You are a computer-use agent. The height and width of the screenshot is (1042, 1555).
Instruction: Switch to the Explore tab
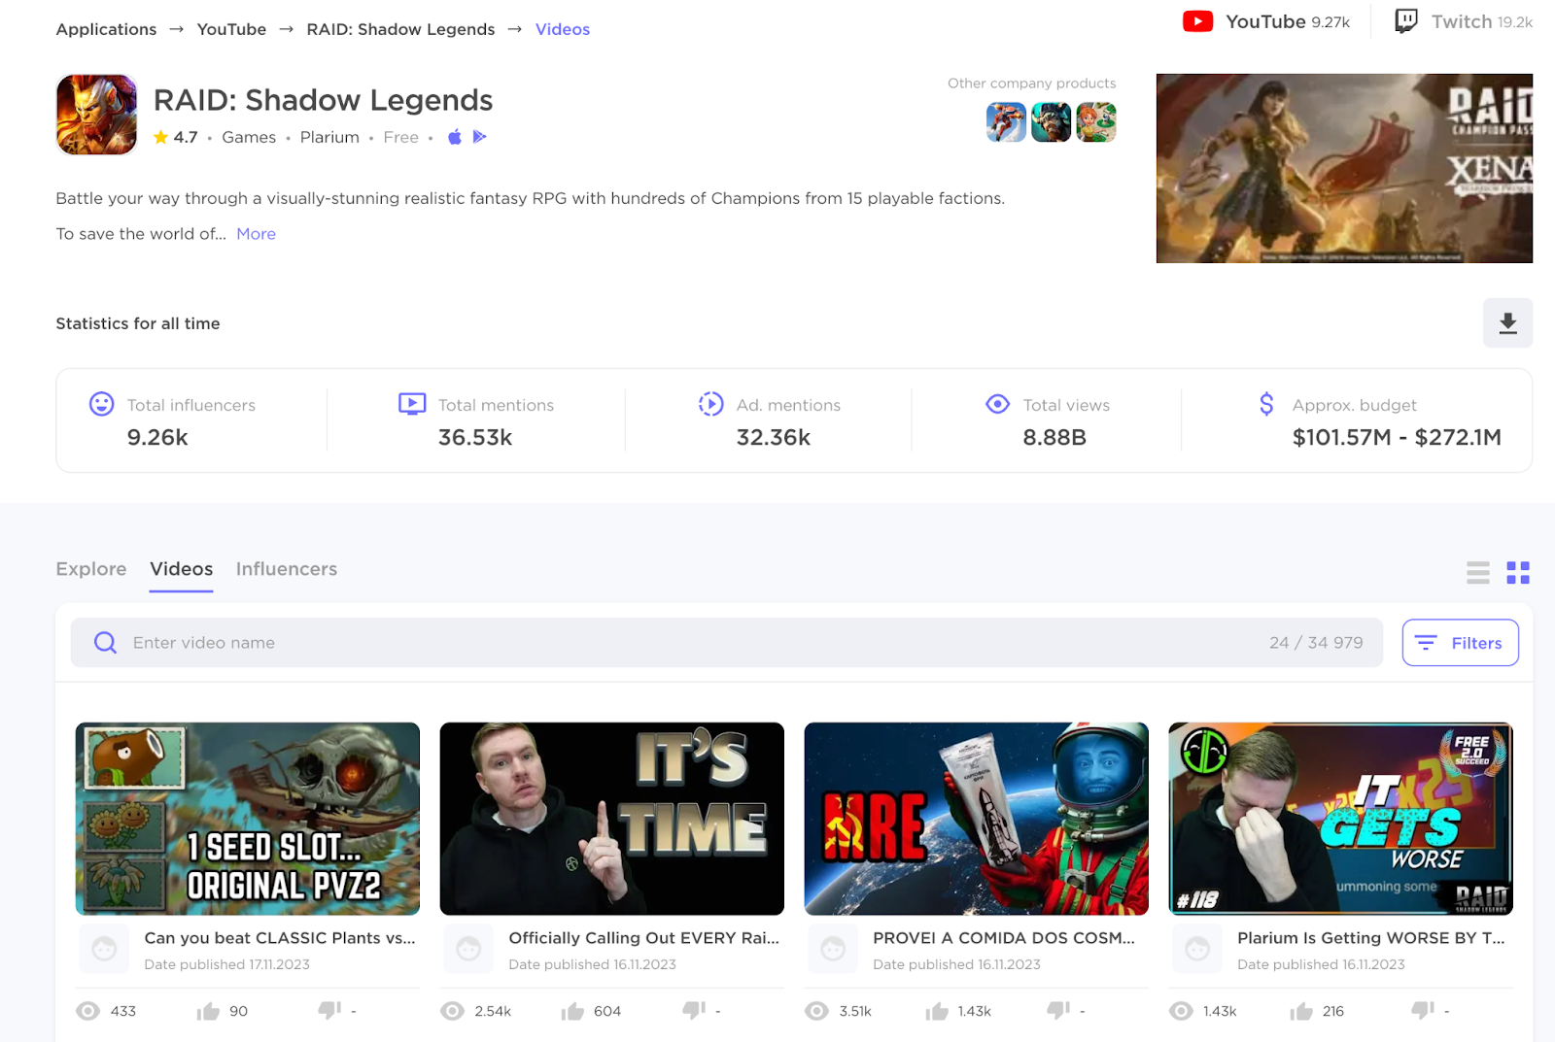[90, 568]
